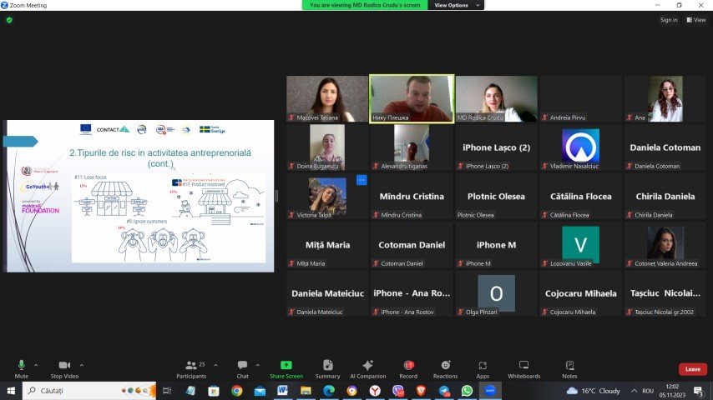Toggle the Record button
This screenshot has width=713, height=400.
408,369
